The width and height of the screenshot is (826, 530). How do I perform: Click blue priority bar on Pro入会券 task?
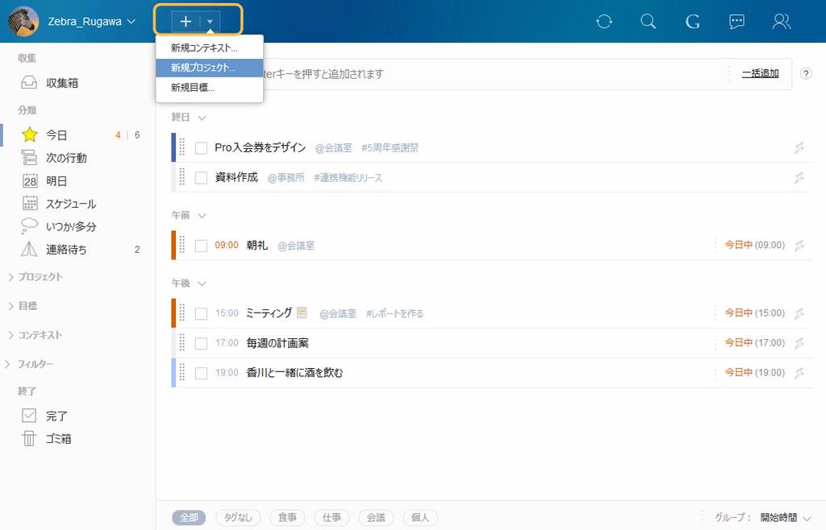point(173,147)
